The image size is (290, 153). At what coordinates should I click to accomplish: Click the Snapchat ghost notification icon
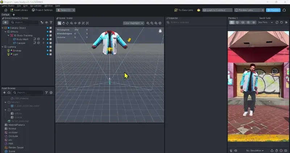pyautogui.click(x=284, y=10)
